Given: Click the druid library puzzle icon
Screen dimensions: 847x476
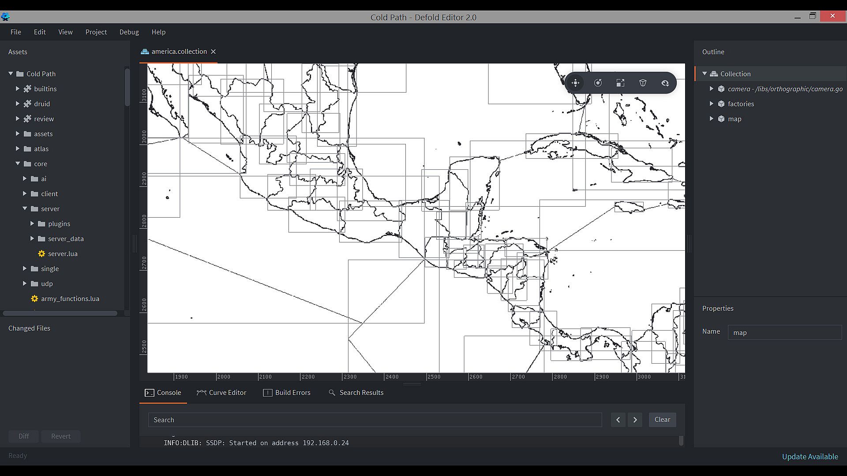Looking at the screenshot, I should click(27, 104).
